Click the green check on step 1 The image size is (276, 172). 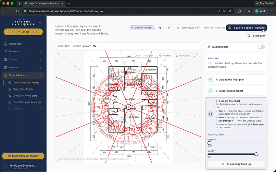click(210, 80)
